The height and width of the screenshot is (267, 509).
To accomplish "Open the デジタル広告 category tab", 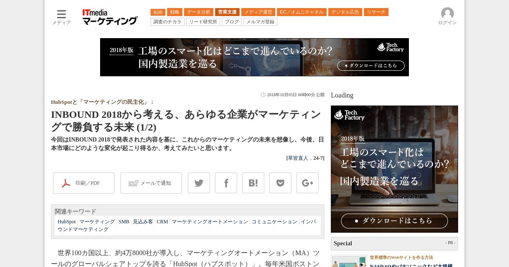I will pyautogui.click(x=345, y=12).
